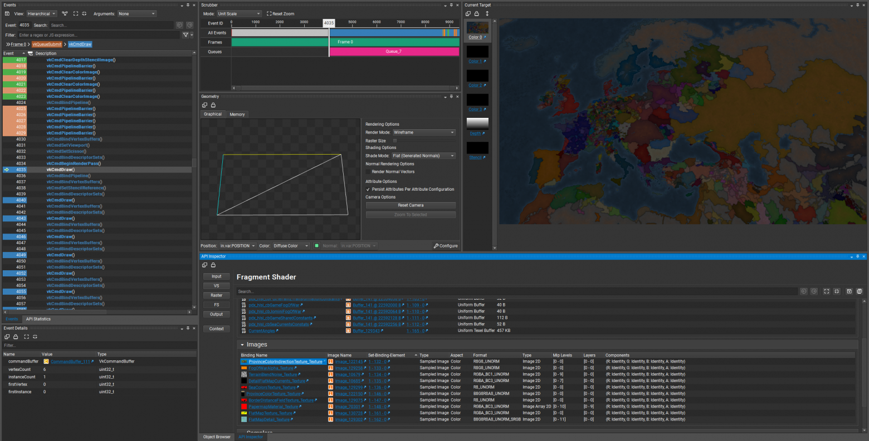Select the Depth target thumbnail
869x441 pixels.
[477, 123]
